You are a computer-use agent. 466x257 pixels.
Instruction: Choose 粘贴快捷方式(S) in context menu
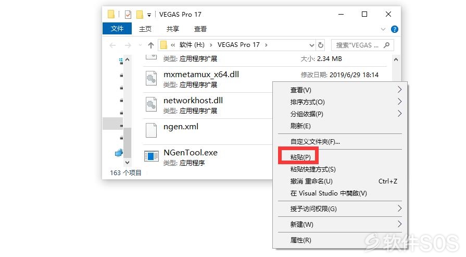coord(340,169)
